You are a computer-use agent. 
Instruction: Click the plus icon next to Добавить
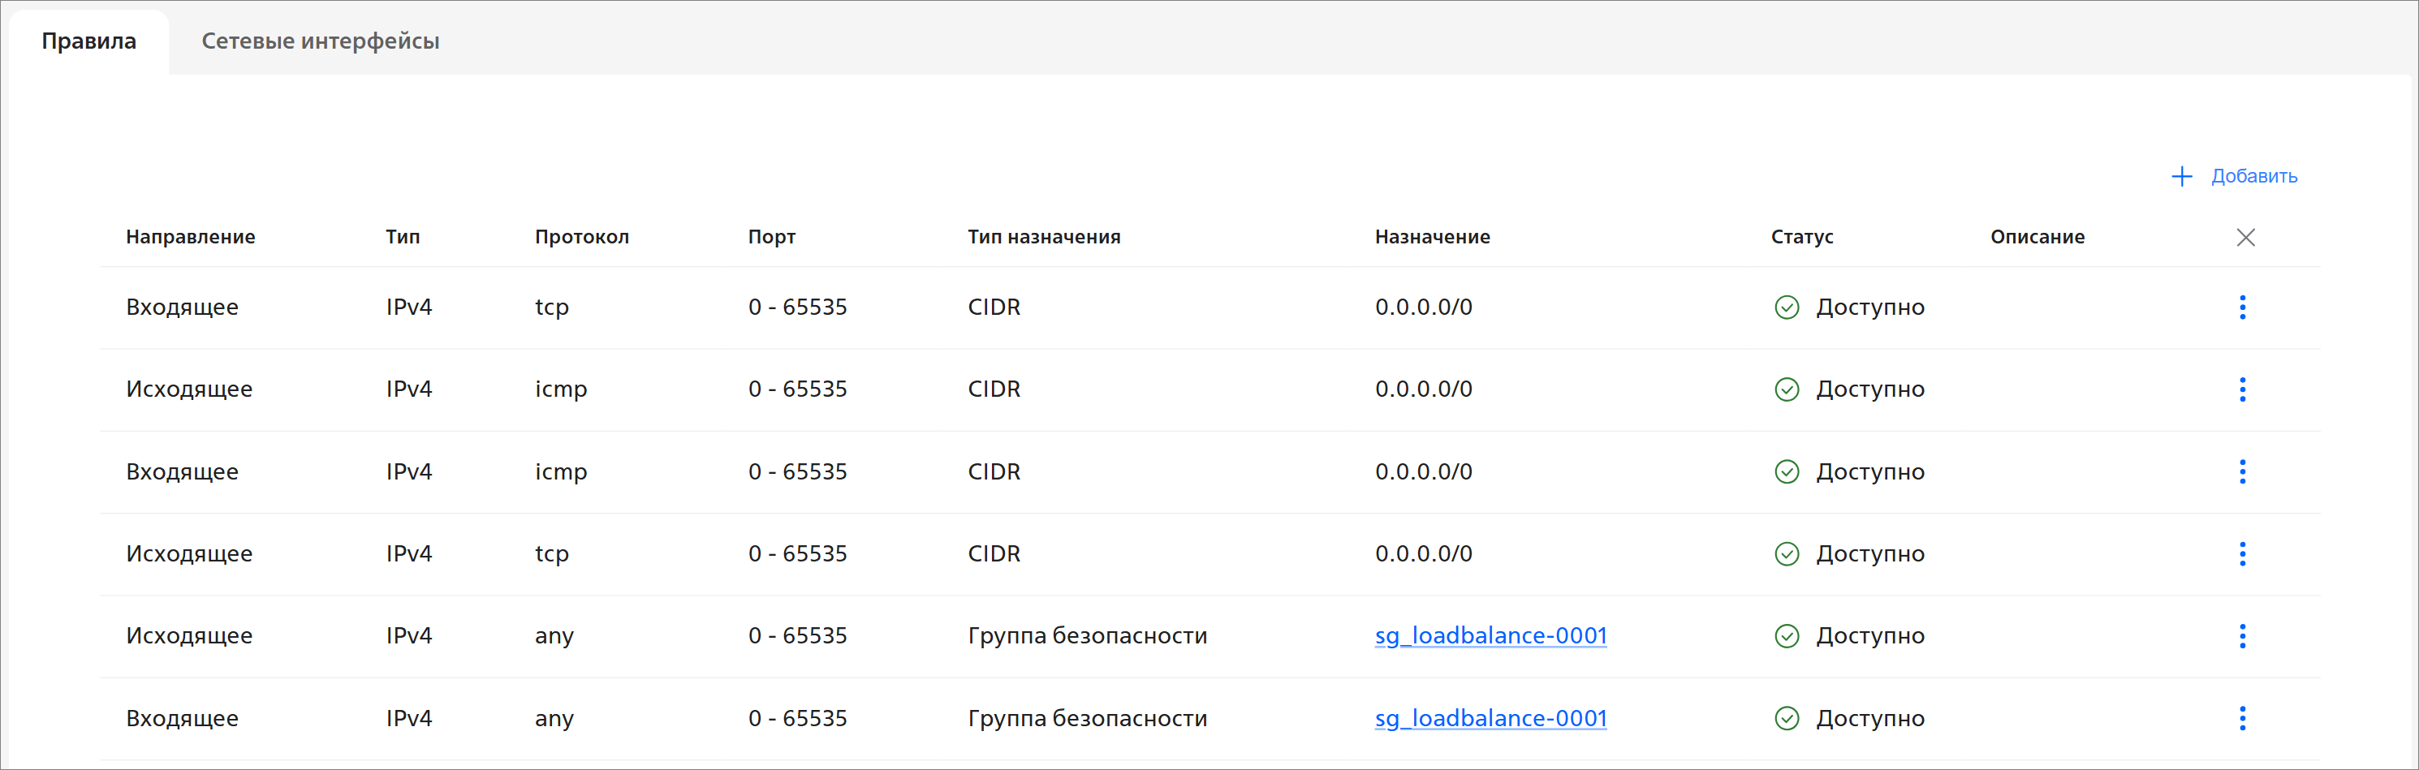click(2181, 177)
